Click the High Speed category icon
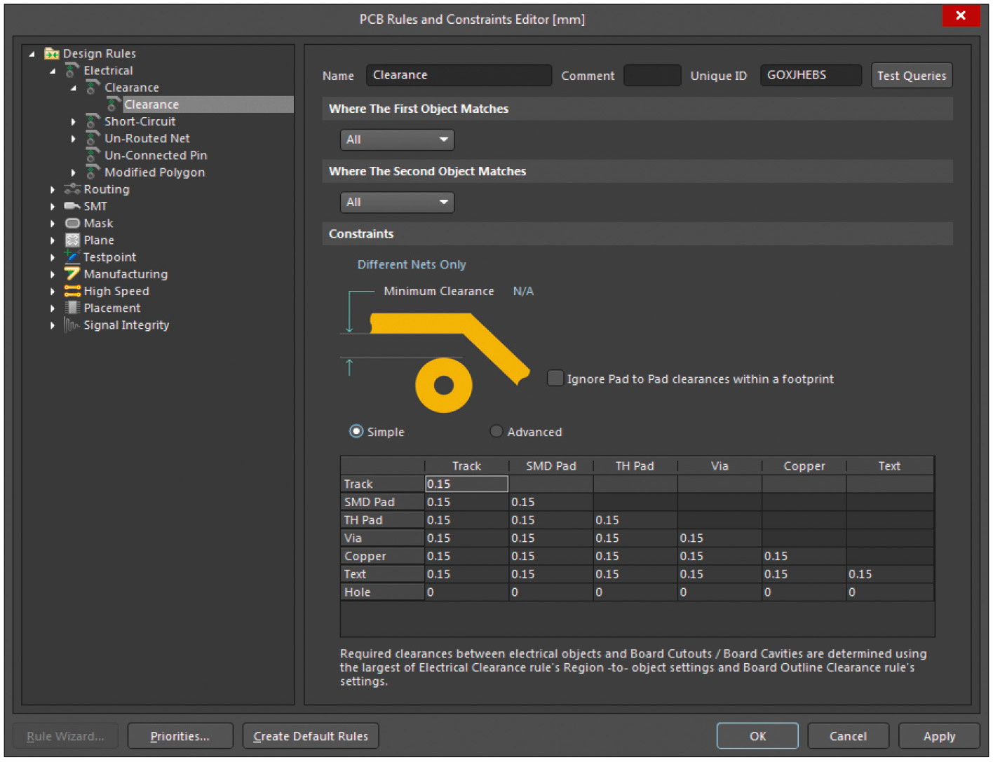Screen dimensions: 993x762 point(72,291)
